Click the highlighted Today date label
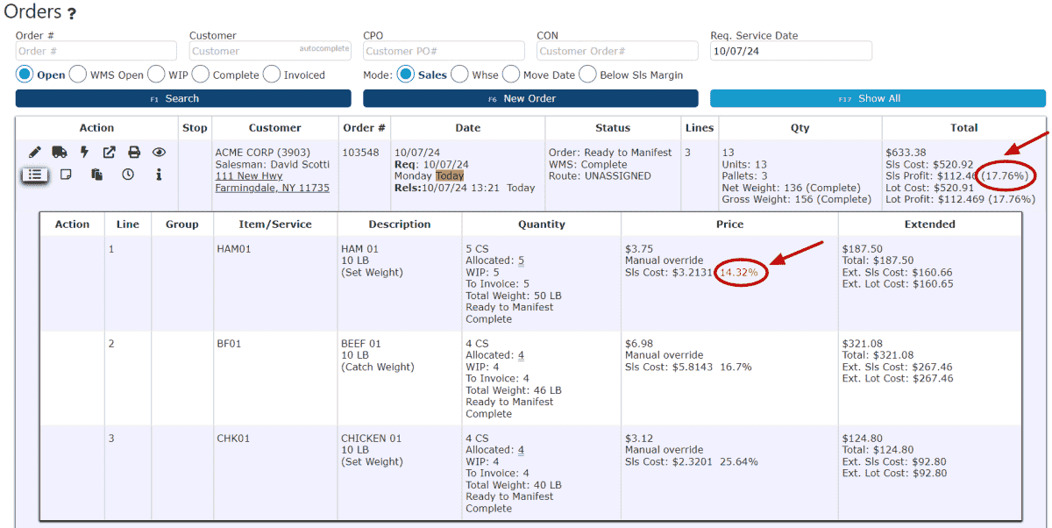The height and width of the screenshot is (528, 1052). 450,176
